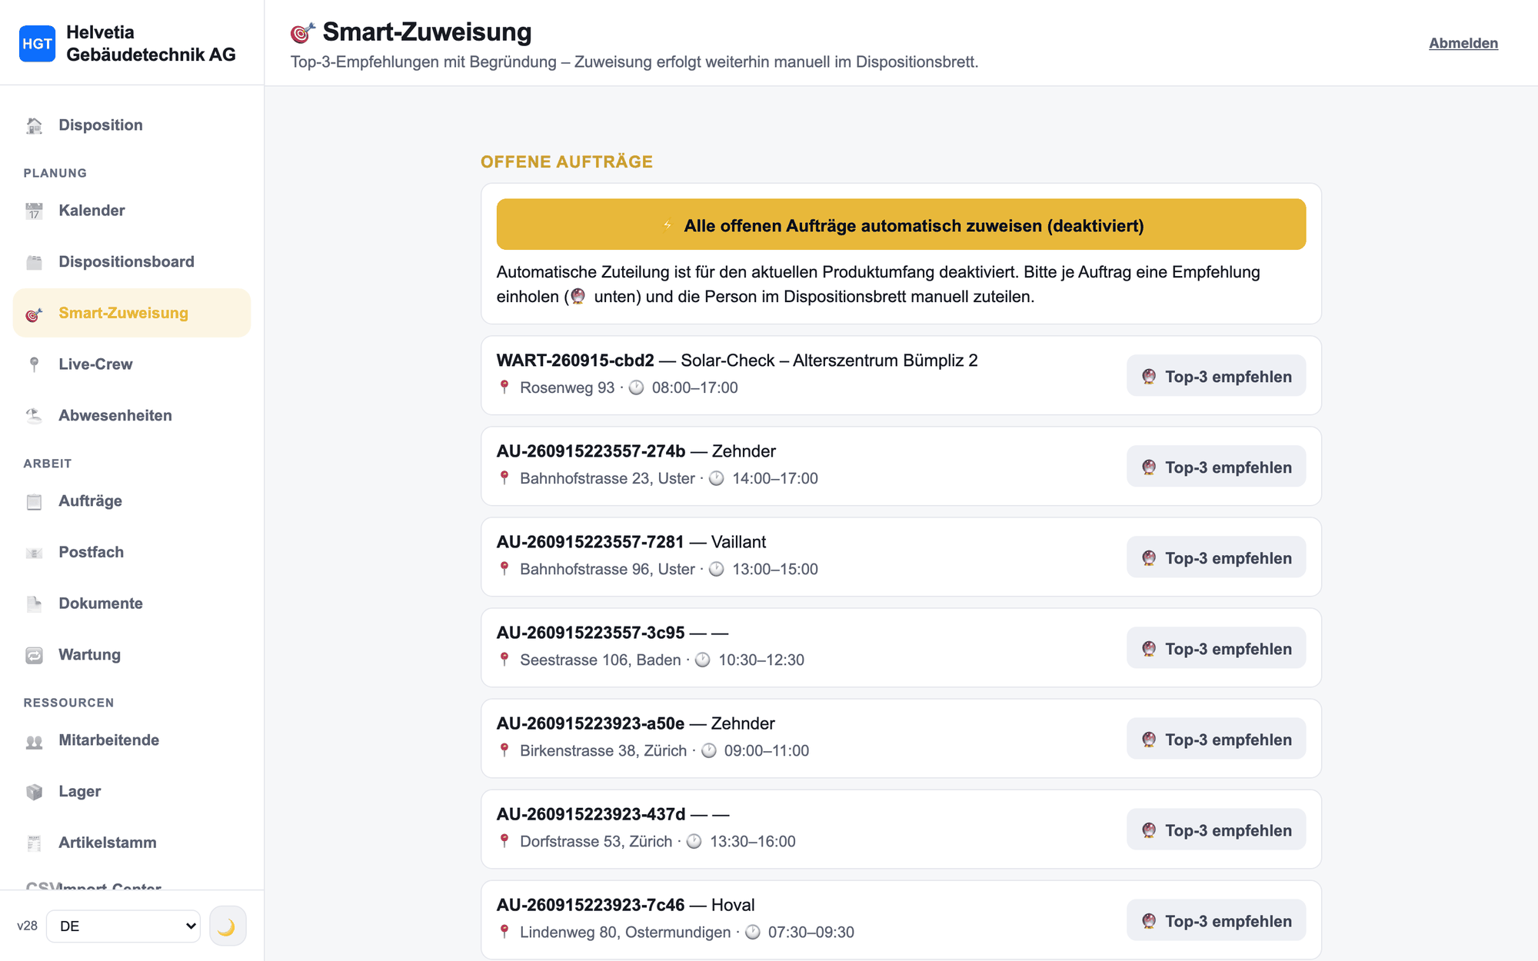Go to the Live-Crew page

tap(132, 364)
